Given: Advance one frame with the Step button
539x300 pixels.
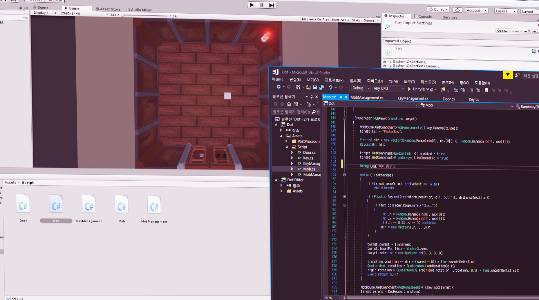Looking at the screenshot, I should [272, 5].
